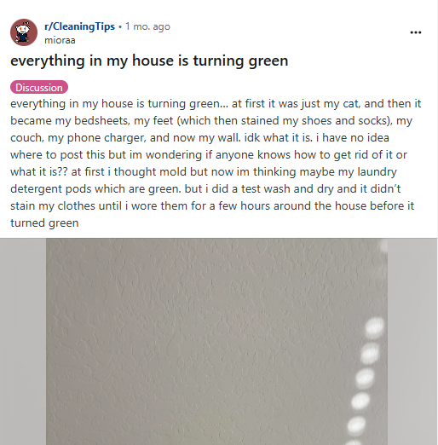Open user mioraa's profile
Image resolution: width=438 pixels, height=445 pixels.
pyautogui.click(x=60, y=40)
